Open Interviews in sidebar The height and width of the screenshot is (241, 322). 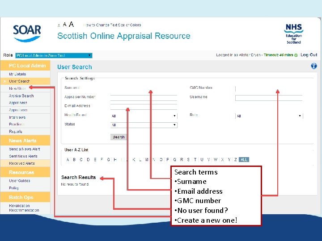tap(17, 117)
